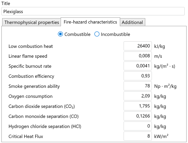Select the Combustion efficiency input field

pos(138,76)
